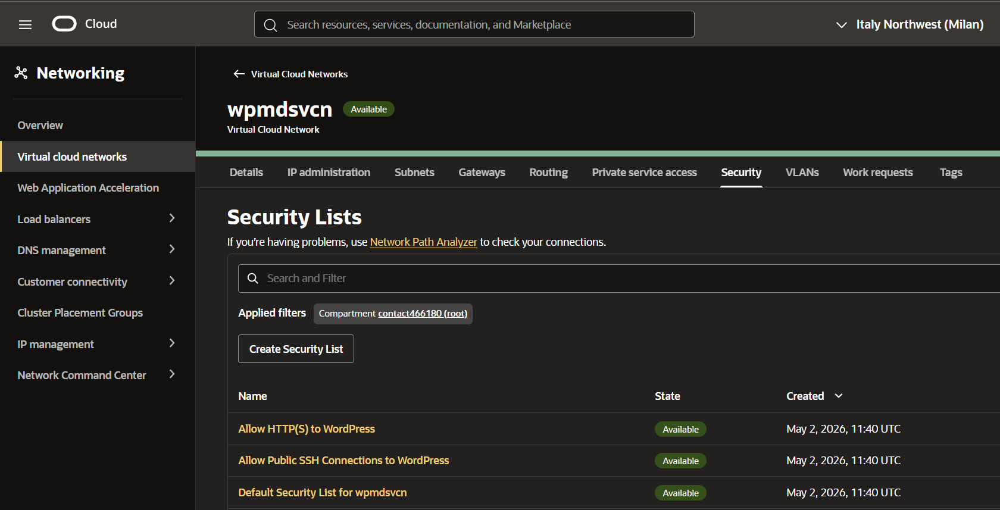Image resolution: width=1000 pixels, height=510 pixels.
Task: Click the search magnifier icon in top bar
Action: coord(270,25)
